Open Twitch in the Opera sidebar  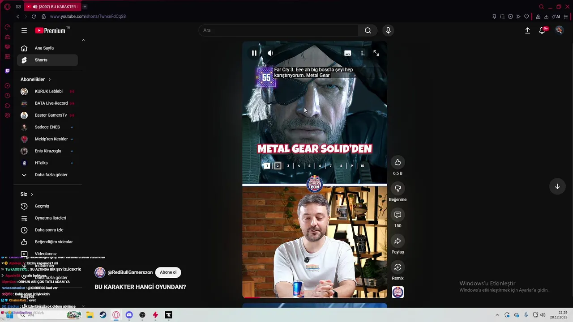click(7, 71)
